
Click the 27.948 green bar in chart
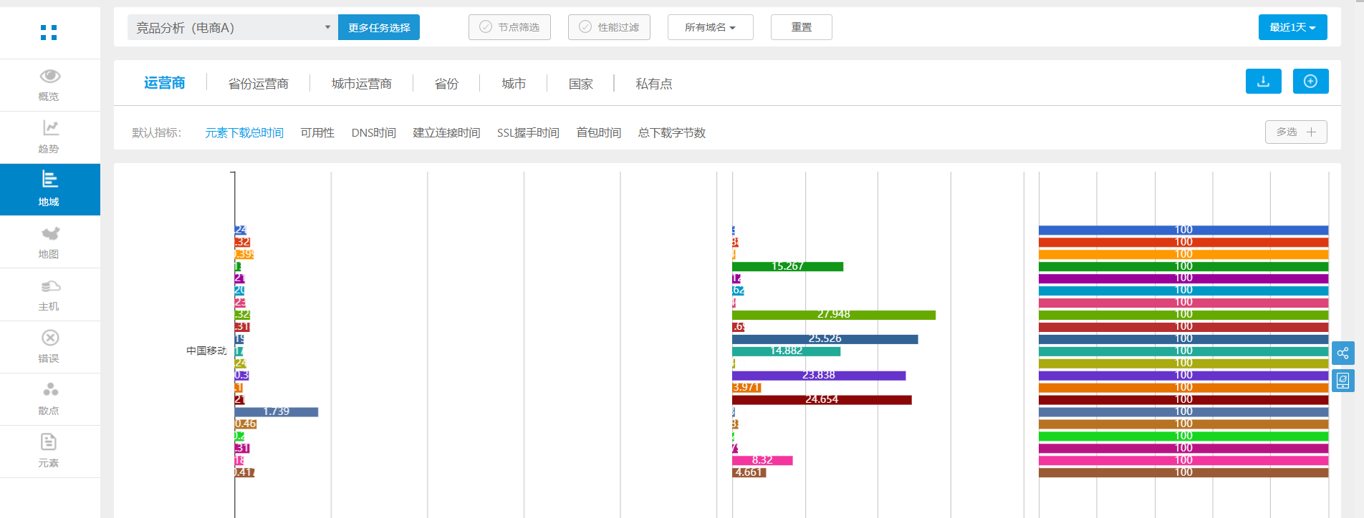pos(833,315)
